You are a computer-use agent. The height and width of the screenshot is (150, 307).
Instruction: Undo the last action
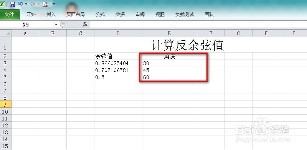click(x=21, y=4)
